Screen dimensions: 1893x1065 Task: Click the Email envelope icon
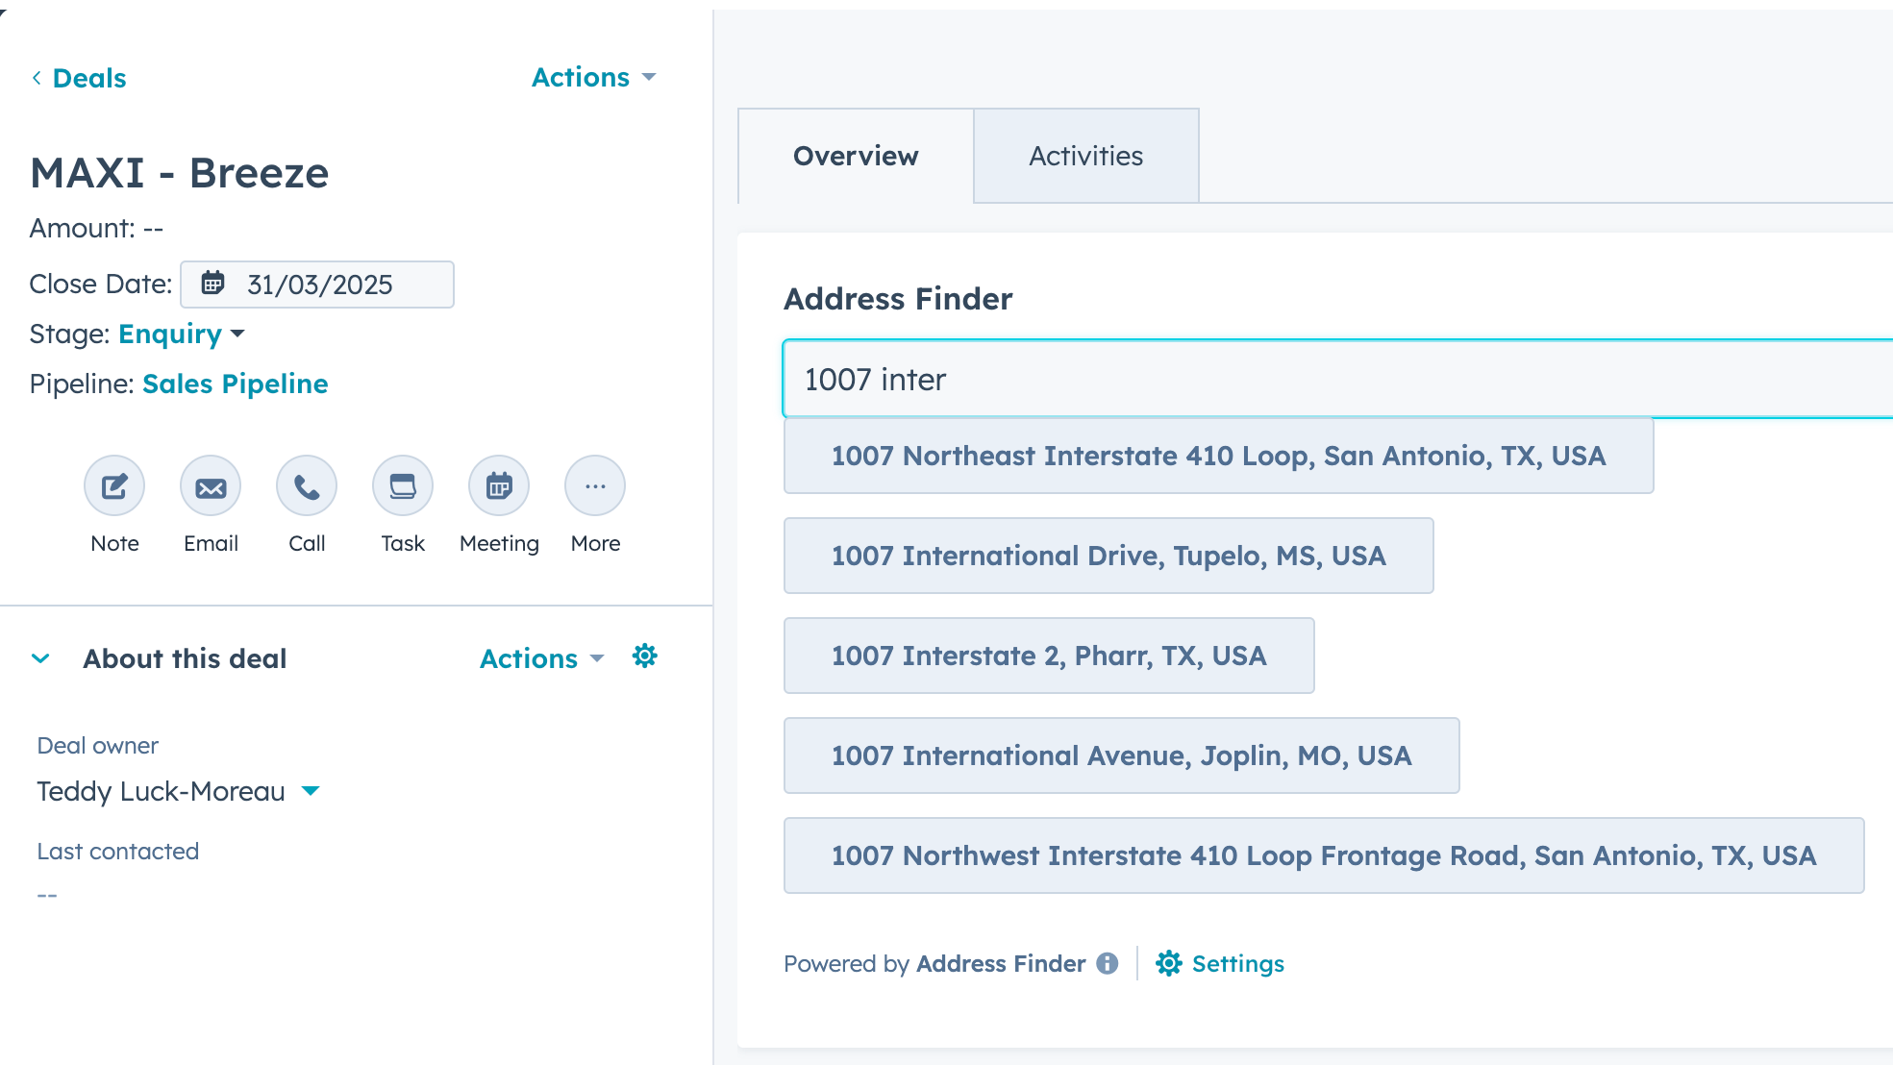coord(211,486)
